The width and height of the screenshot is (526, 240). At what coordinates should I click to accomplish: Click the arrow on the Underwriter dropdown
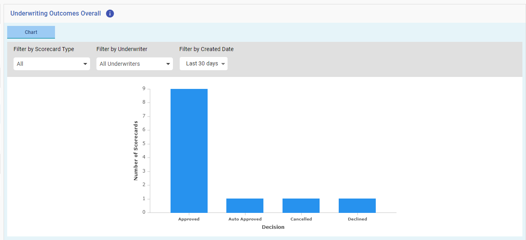click(168, 64)
